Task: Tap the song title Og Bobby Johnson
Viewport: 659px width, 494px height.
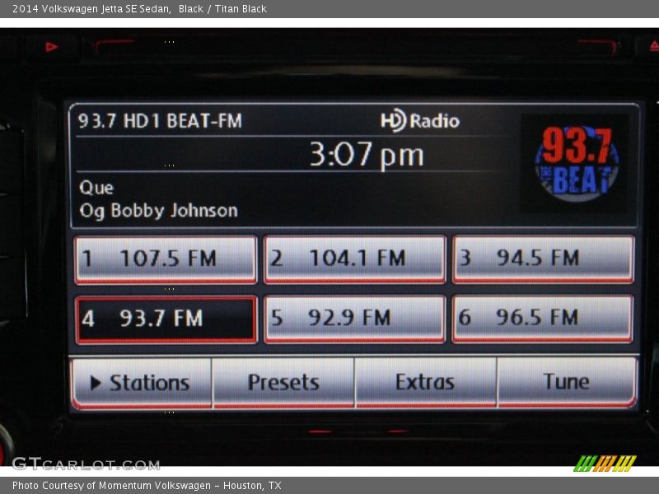Action: click(x=158, y=211)
